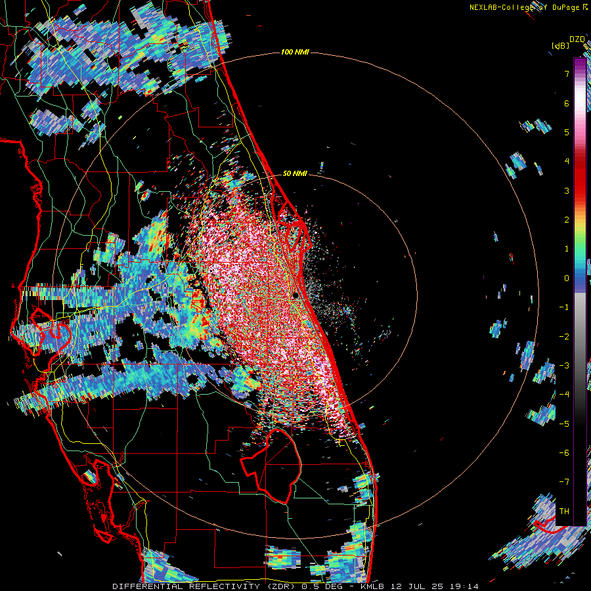Click the 4 value on the color scale
The image size is (591, 591).
567,162
